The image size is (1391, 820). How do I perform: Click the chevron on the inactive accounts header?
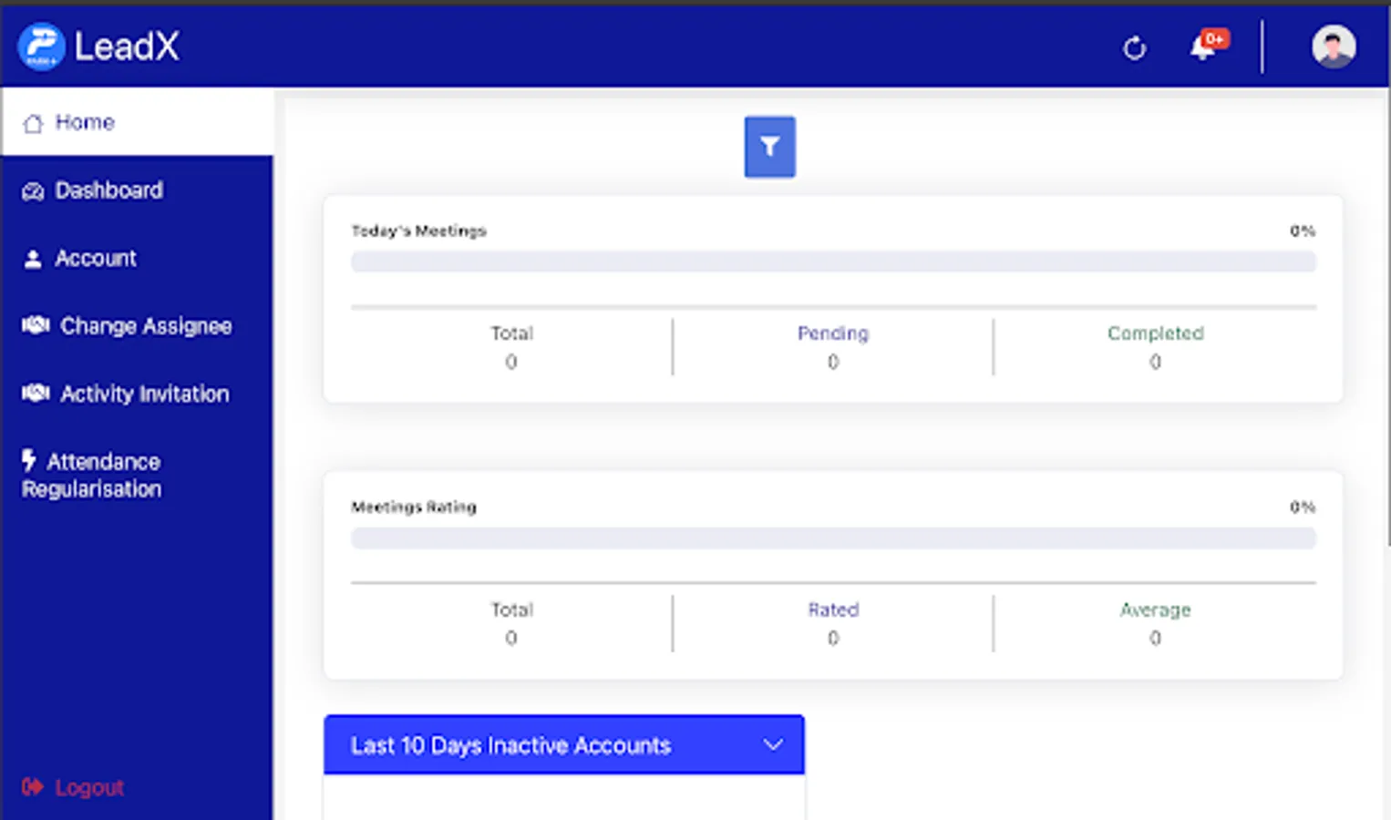772,744
